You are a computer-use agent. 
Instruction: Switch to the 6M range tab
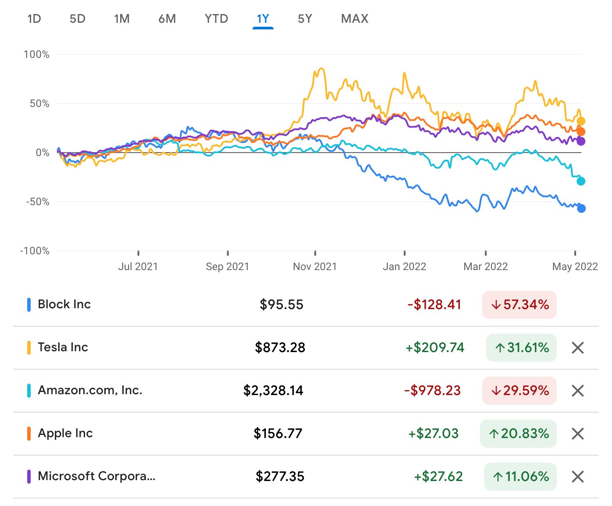[167, 19]
